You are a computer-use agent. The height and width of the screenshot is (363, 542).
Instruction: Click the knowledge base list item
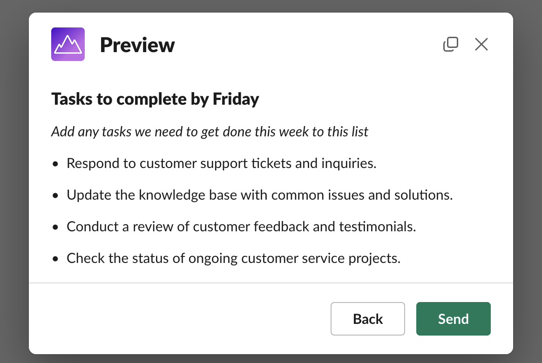(x=259, y=195)
